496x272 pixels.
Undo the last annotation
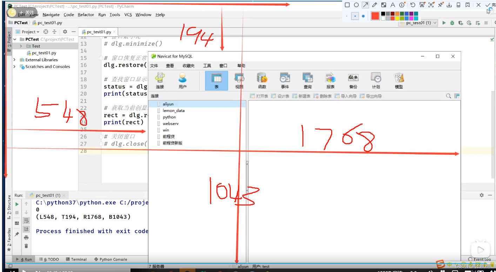click(x=413, y=5)
